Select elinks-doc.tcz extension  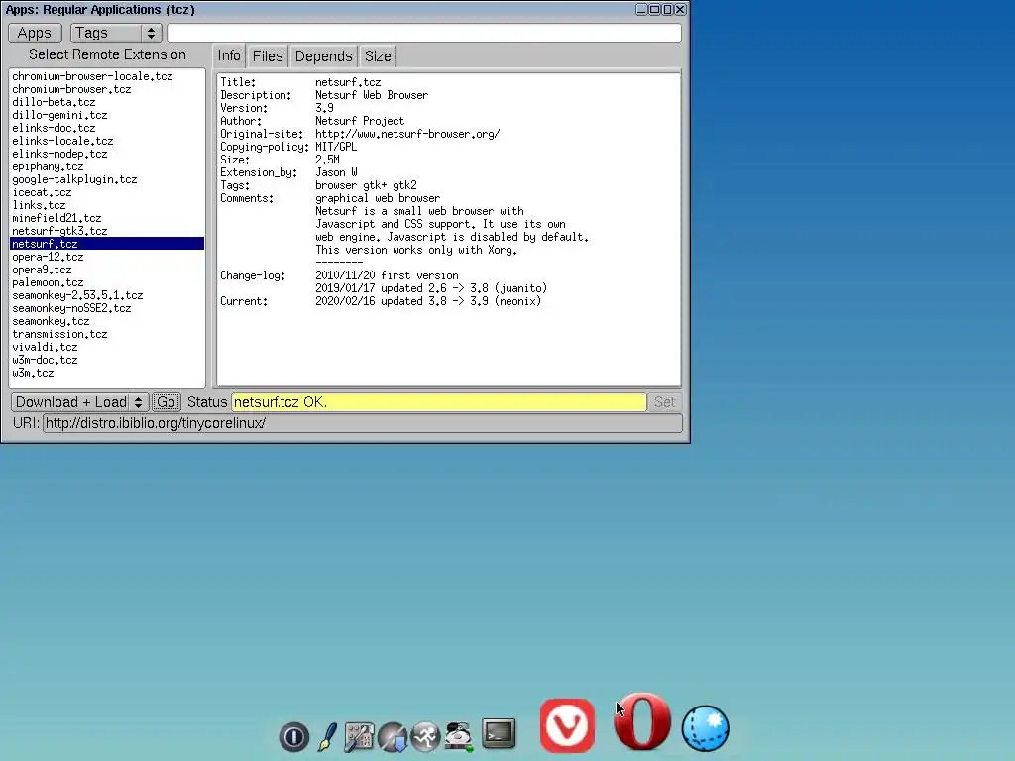pyautogui.click(x=107, y=128)
